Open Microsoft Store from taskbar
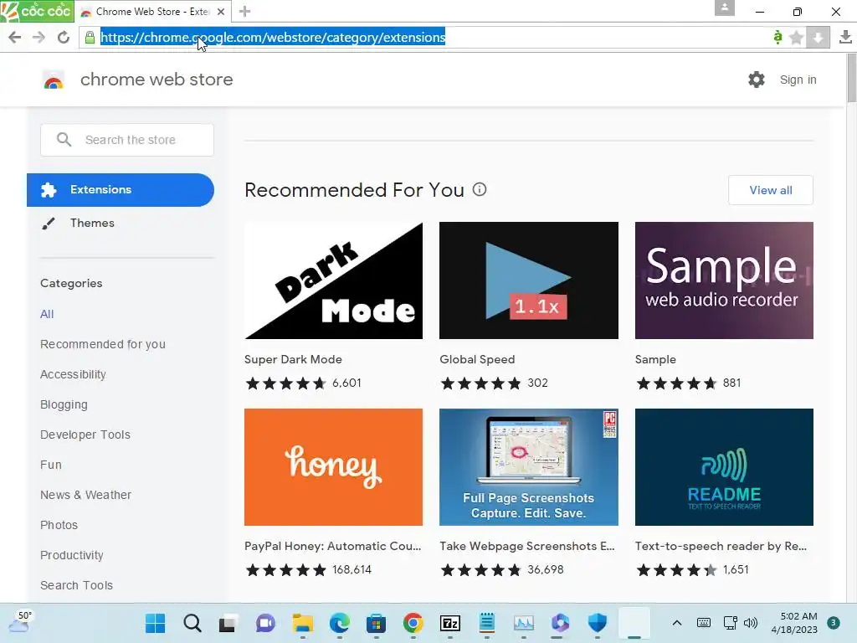 376,623
